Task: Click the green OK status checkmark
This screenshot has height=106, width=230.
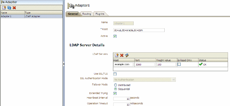Action: point(201,64)
